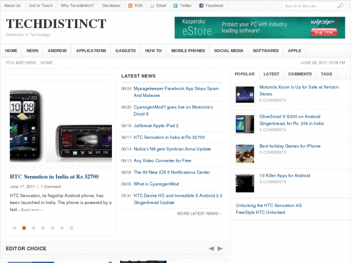
Task: Click the RSS feed icon
Action: (x=130, y=6)
